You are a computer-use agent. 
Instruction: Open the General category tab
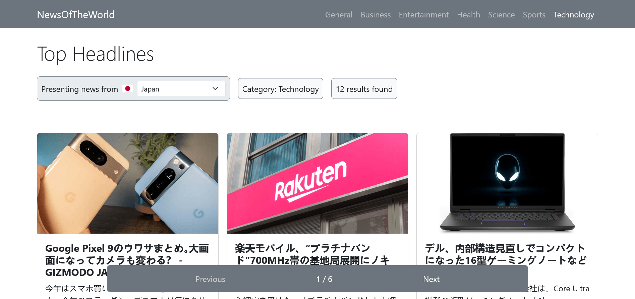pos(339,15)
